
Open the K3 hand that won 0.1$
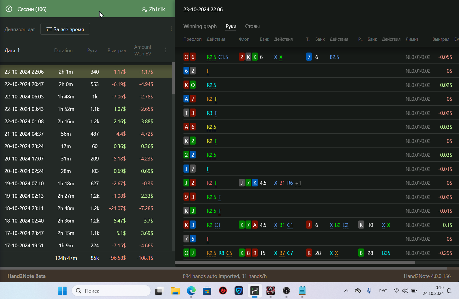point(321,225)
